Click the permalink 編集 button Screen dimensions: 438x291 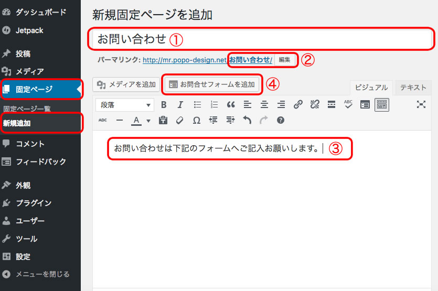pos(285,60)
